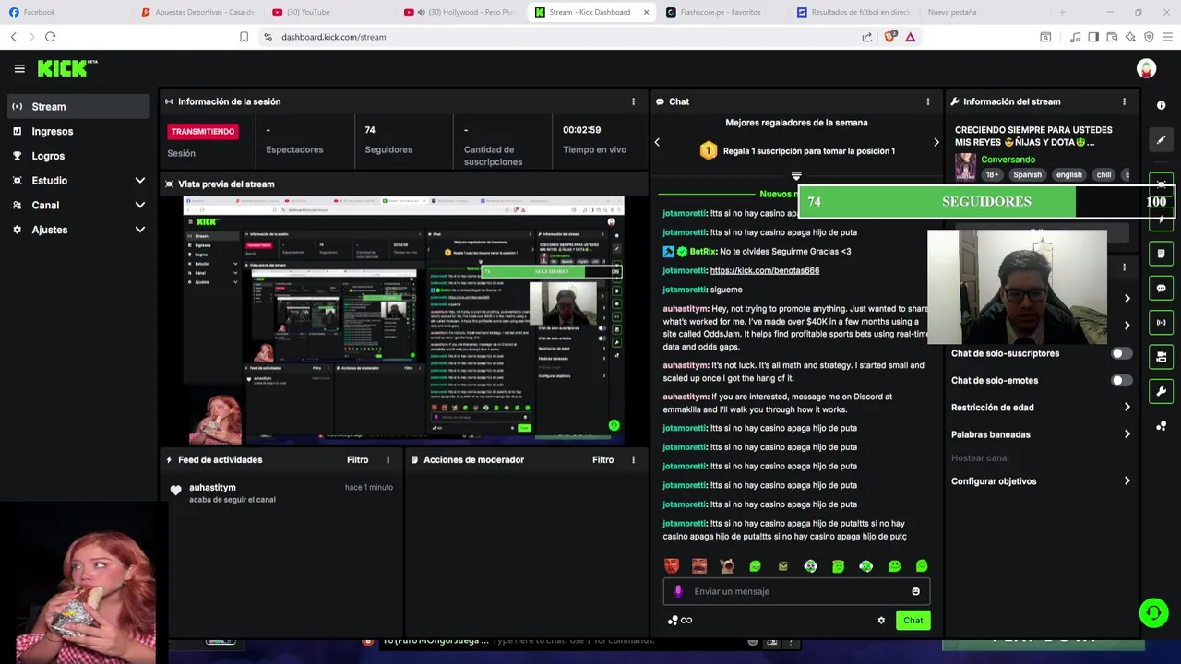This screenshot has width=1181, height=664.
Task: Open the user profile avatar menu
Action: pos(1146,68)
